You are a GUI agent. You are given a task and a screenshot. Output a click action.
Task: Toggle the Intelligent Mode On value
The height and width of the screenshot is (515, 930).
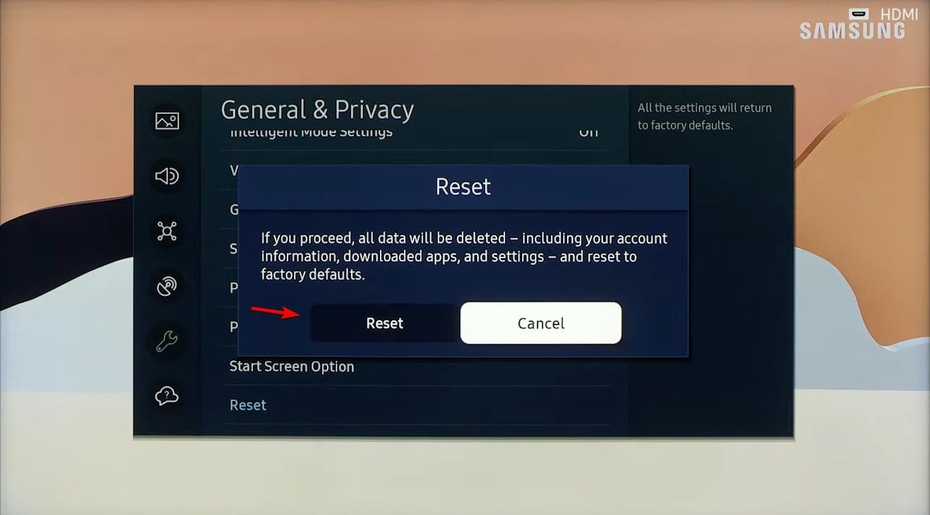[x=589, y=132]
